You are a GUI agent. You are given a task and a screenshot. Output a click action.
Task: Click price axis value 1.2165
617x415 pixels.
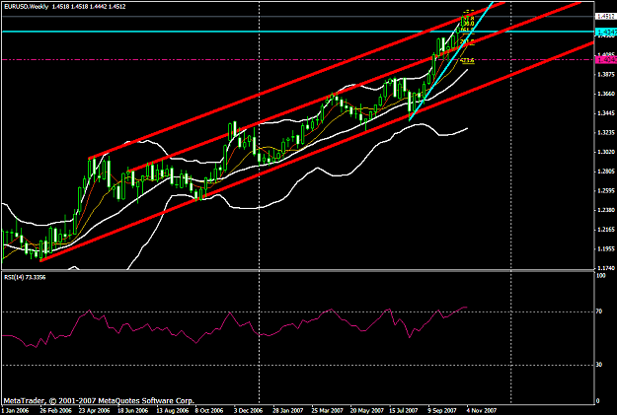point(606,230)
